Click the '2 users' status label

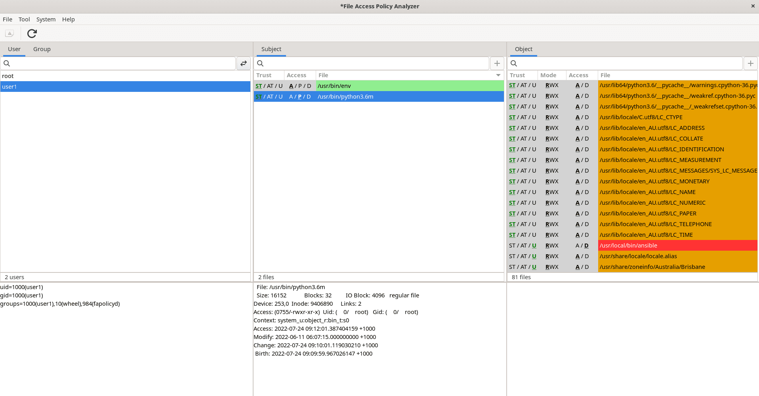[15, 277]
